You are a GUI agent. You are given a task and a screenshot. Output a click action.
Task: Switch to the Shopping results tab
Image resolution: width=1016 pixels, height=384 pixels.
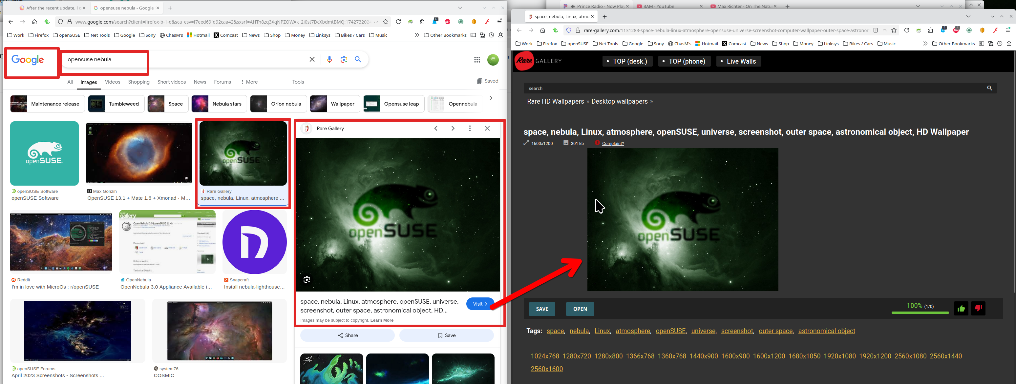[x=139, y=82]
